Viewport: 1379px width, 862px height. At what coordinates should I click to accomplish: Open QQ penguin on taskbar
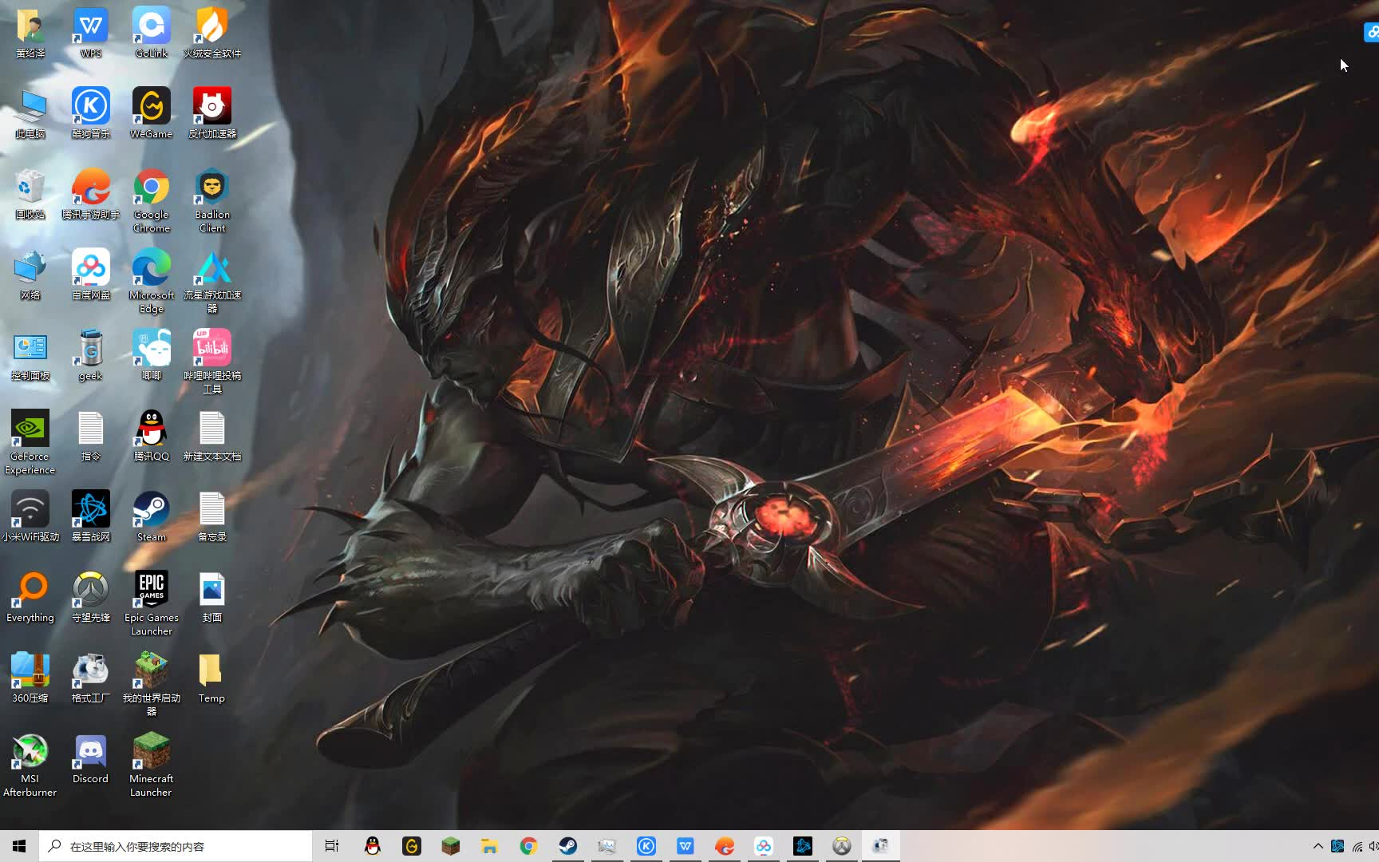point(373,846)
